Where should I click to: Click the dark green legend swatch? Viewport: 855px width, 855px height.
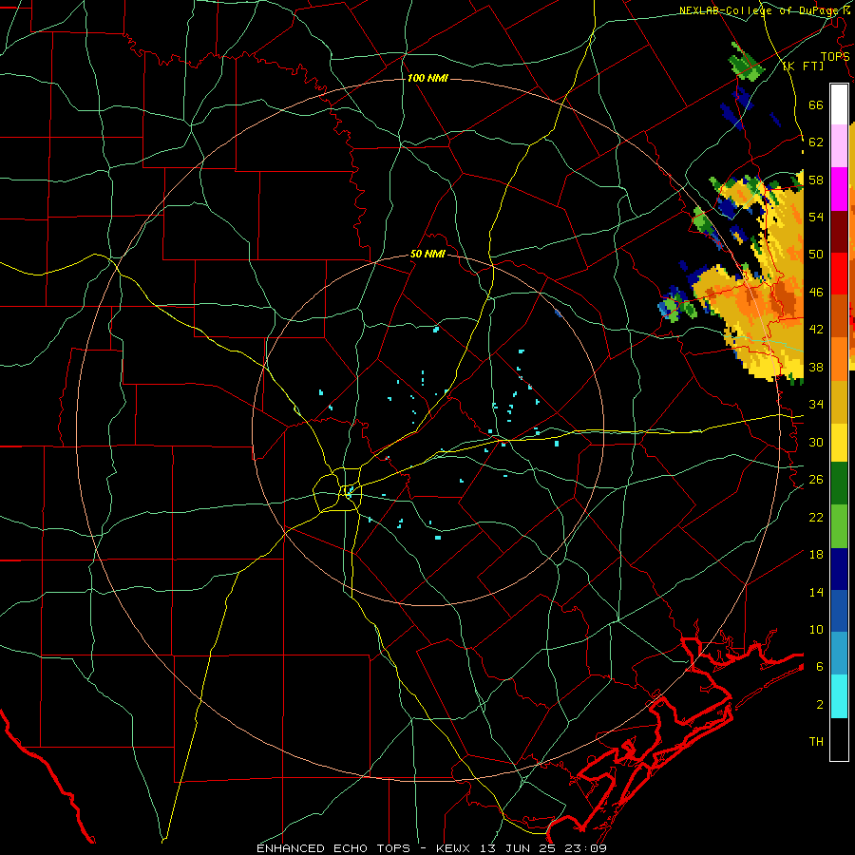tap(839, 484)
